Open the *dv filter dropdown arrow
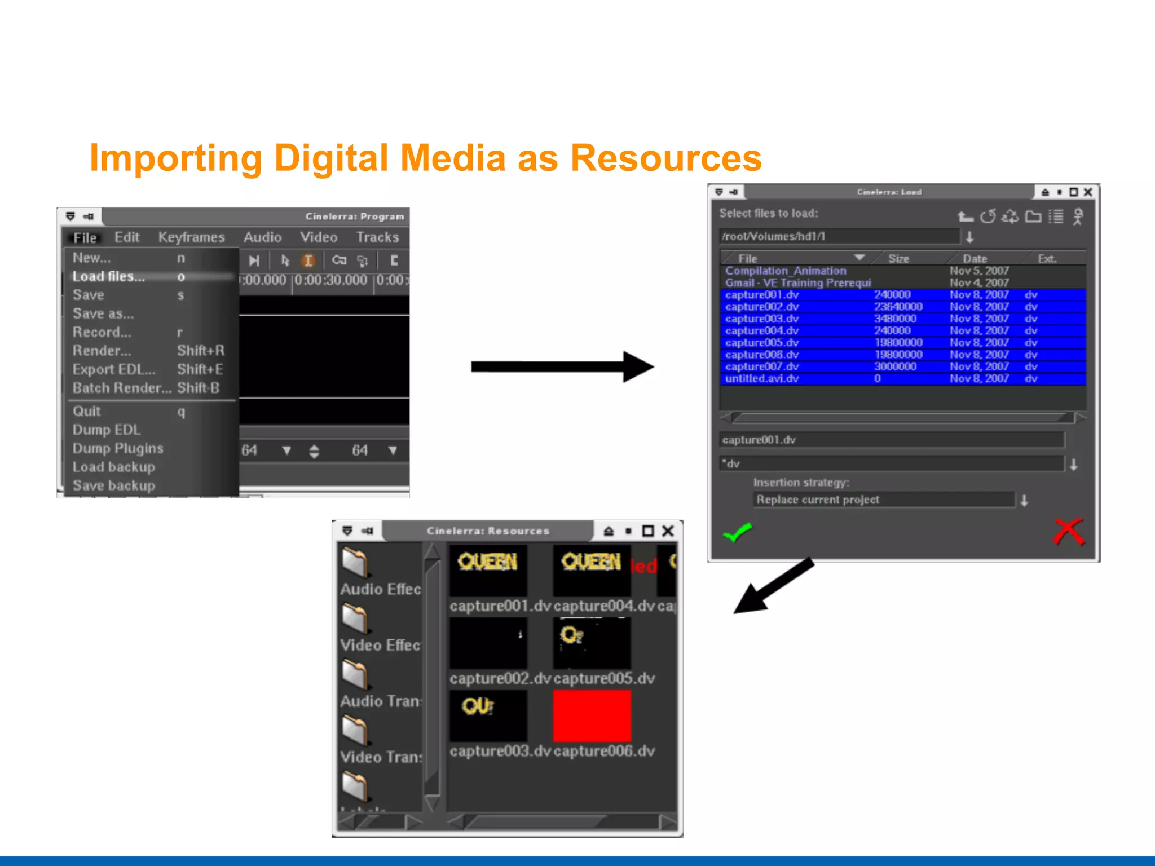Viewport: 1155px width, 866px height. tap(1074, 465)
